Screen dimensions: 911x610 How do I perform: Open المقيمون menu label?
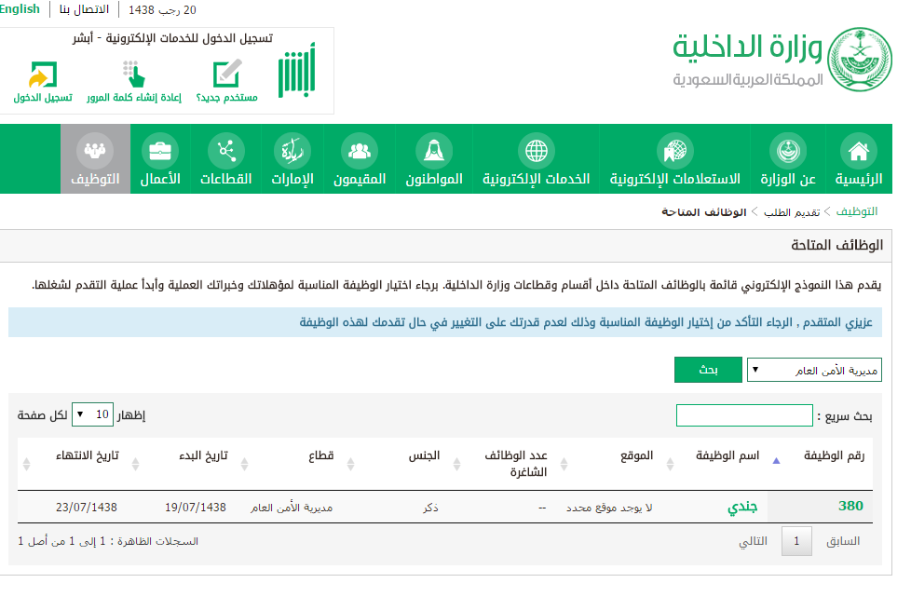pyautogui.click(x=360, y=179)
